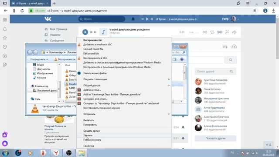Choose Удалить in context menu

124,136
